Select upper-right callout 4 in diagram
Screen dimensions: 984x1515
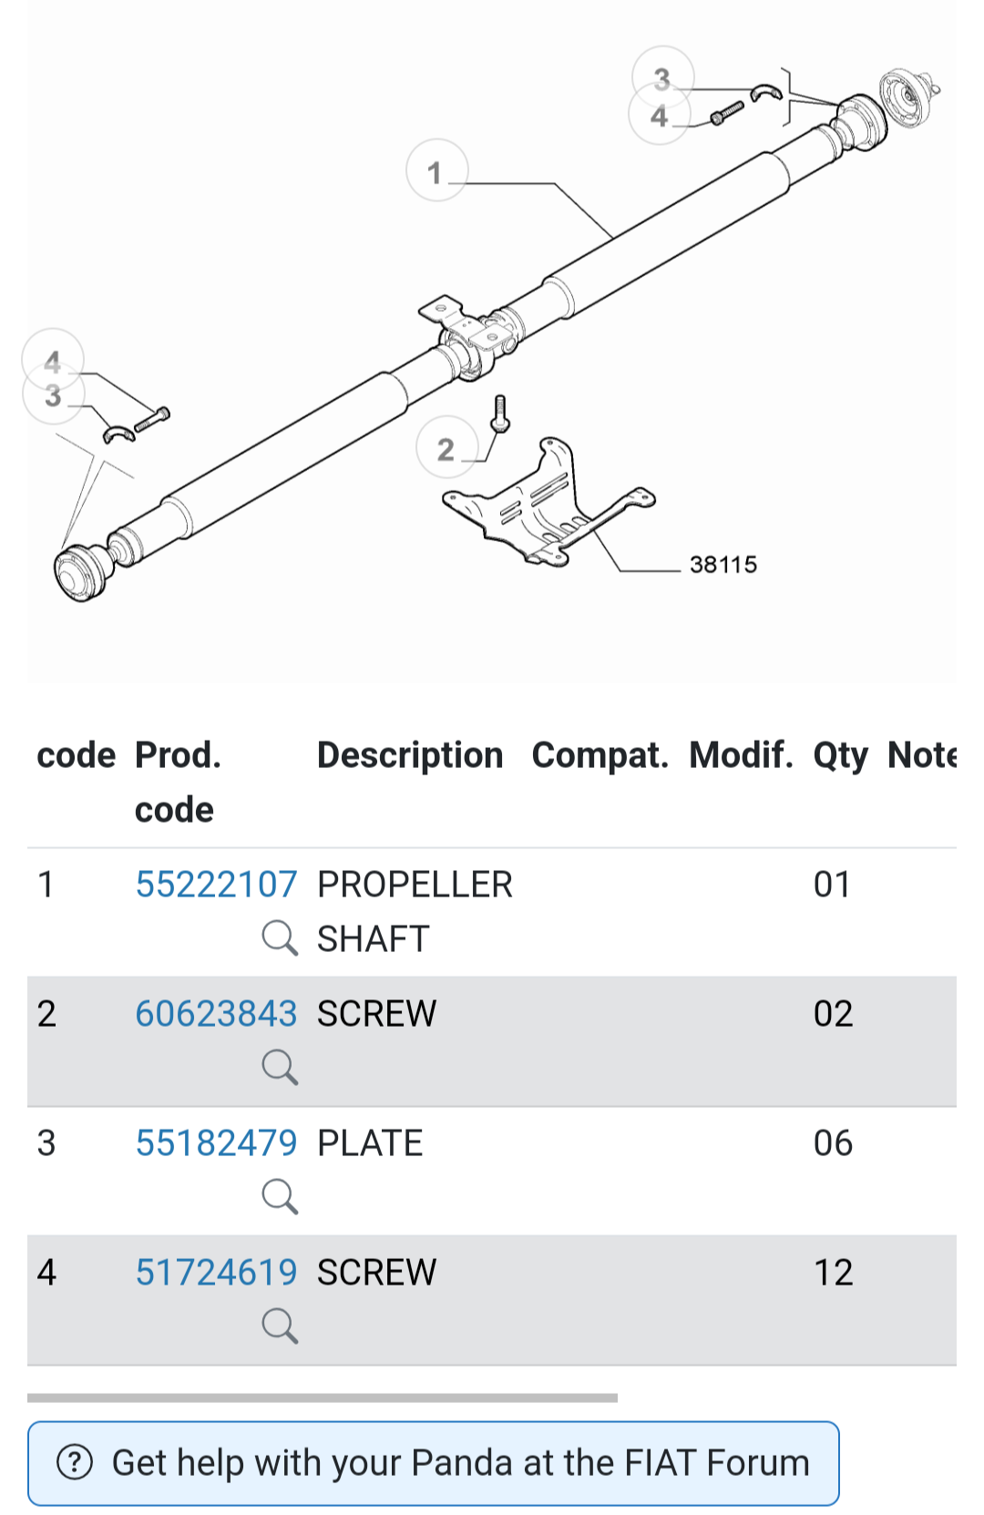pos(659,117)
